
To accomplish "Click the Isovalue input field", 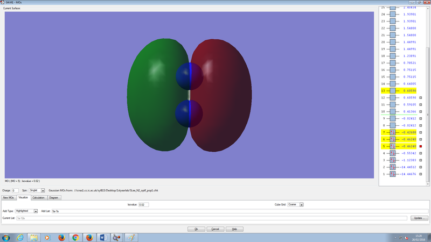I will click(x=143, y=205).
